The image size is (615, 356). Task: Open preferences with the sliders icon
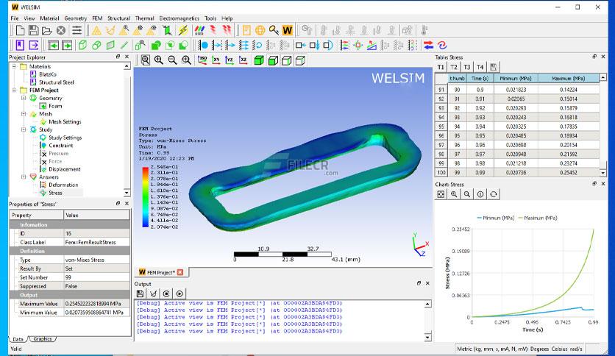click(x=77, y=30)
